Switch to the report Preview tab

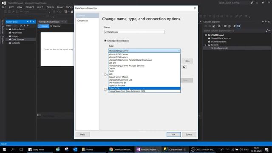click(56, 26)
